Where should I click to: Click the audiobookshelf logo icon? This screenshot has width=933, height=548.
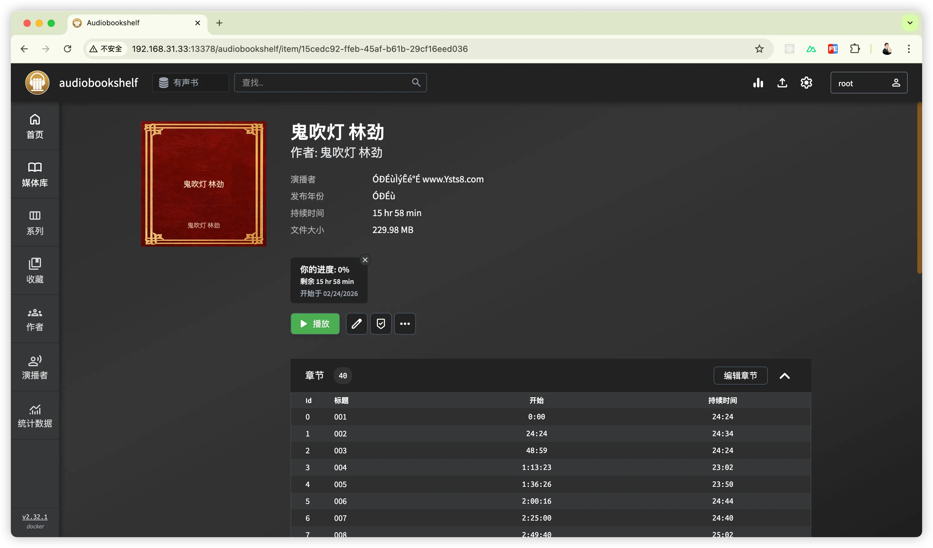[x=37, y=83]
